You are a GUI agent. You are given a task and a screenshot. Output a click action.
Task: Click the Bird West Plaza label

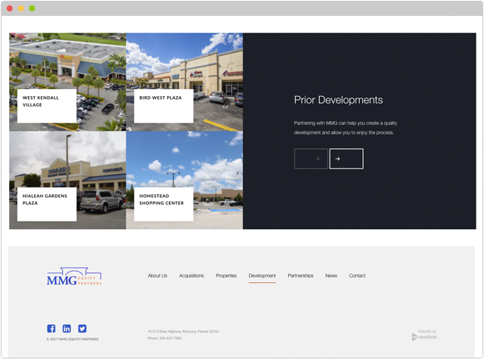click(163, 106)
